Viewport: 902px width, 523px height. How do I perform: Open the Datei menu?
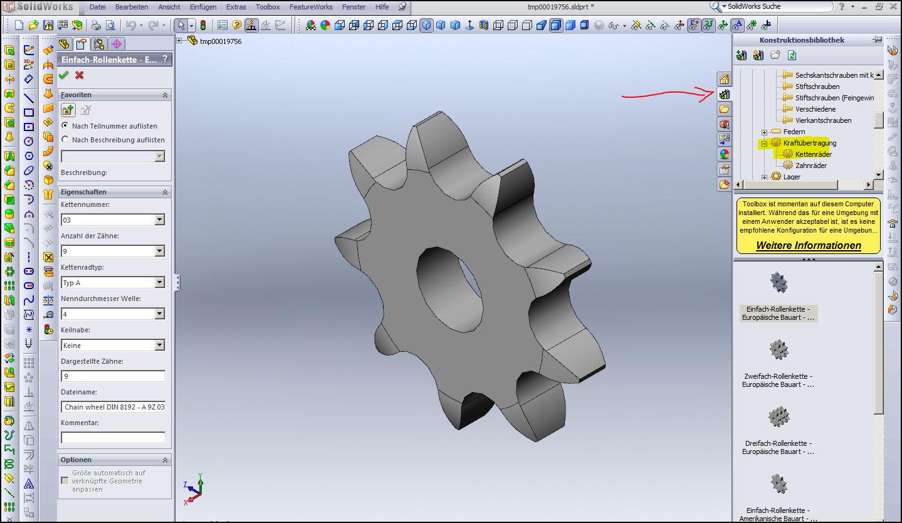click(x=98, y=7)
